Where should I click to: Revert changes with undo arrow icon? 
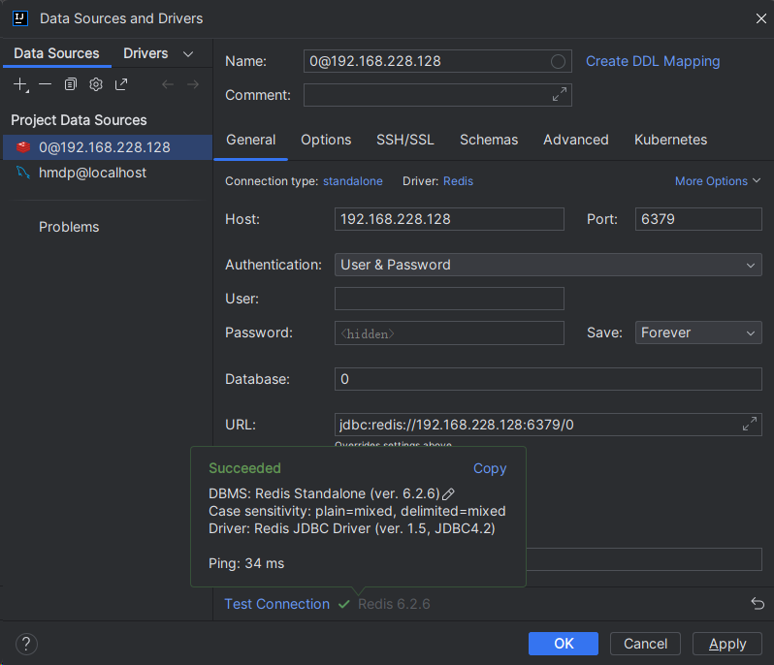[x=758, y=603]
